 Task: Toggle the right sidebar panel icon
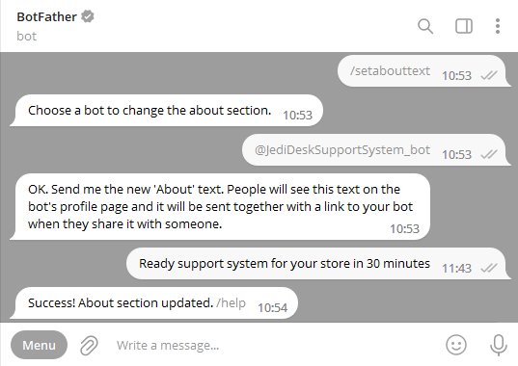464,26
